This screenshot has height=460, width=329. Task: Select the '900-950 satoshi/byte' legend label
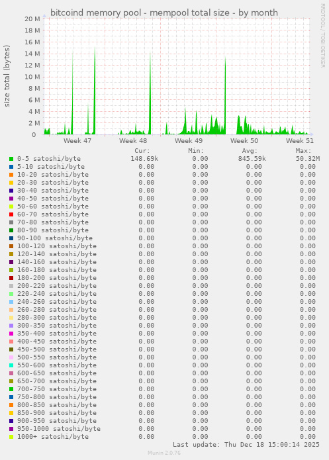(57, 421)
